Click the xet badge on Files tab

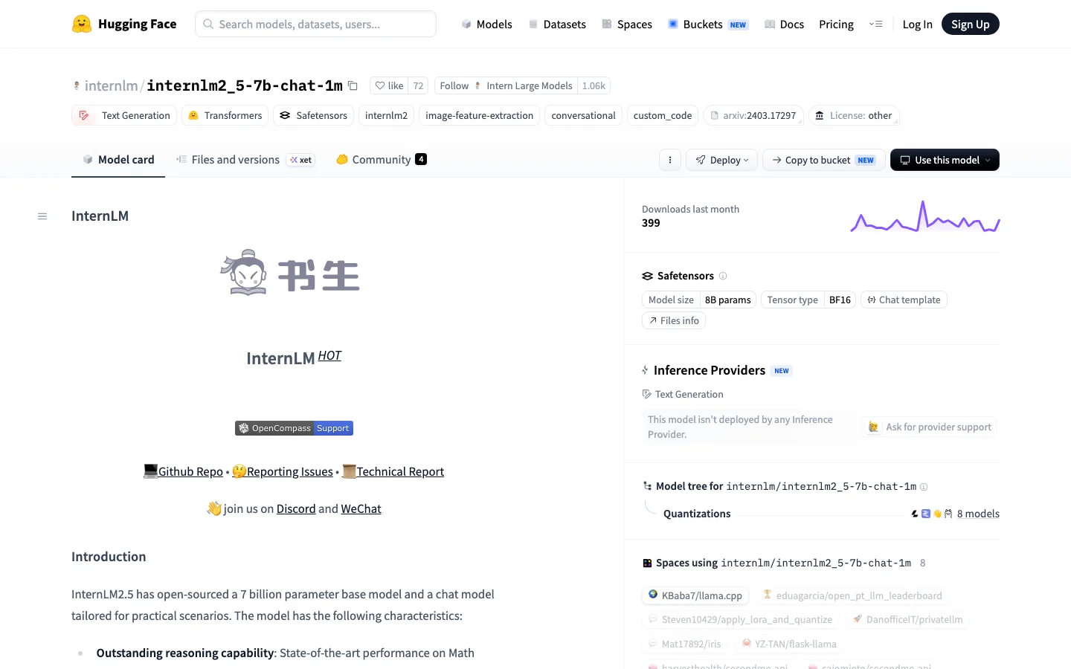(301, 160)
